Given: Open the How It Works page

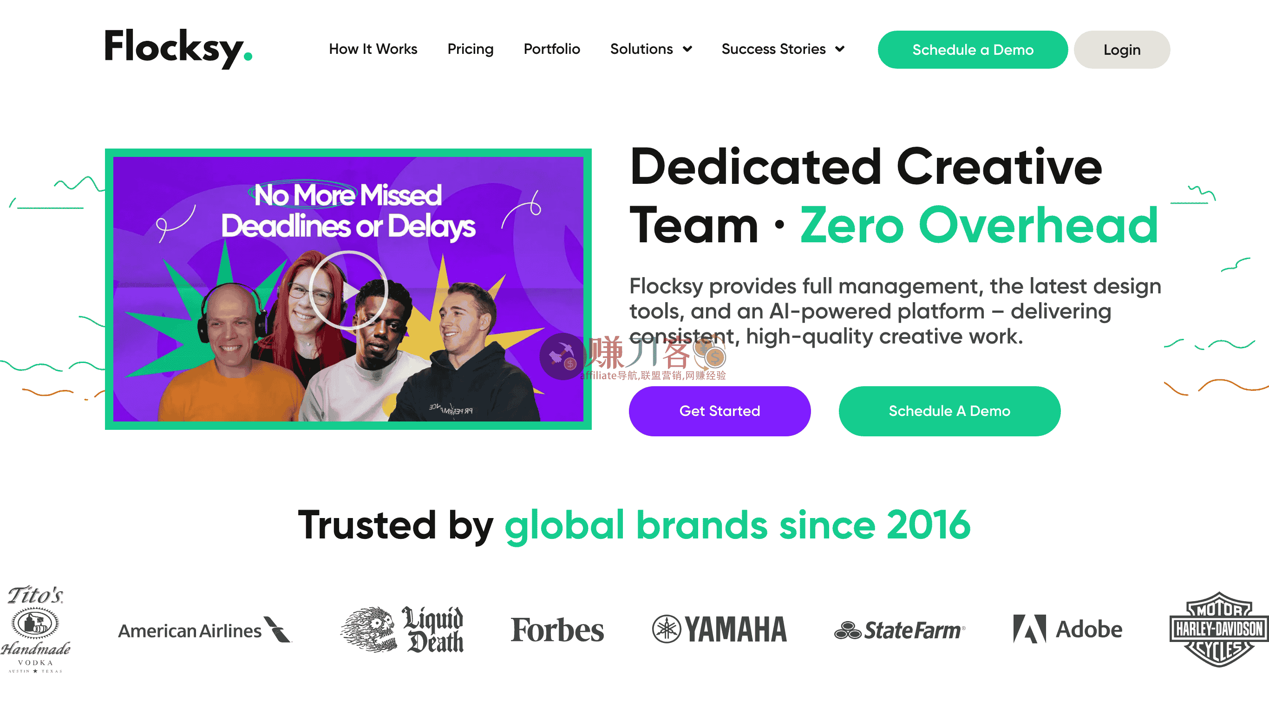Looking at the screenshot, I should point(373,49).
